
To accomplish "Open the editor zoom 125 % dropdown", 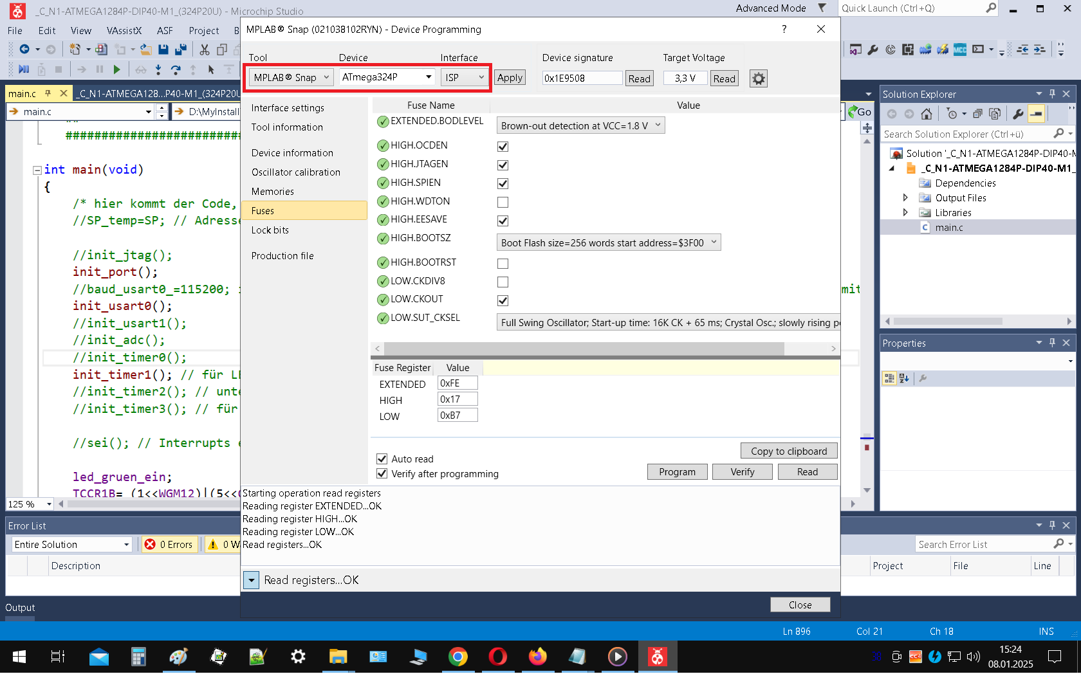I will (x=48, y=504).
